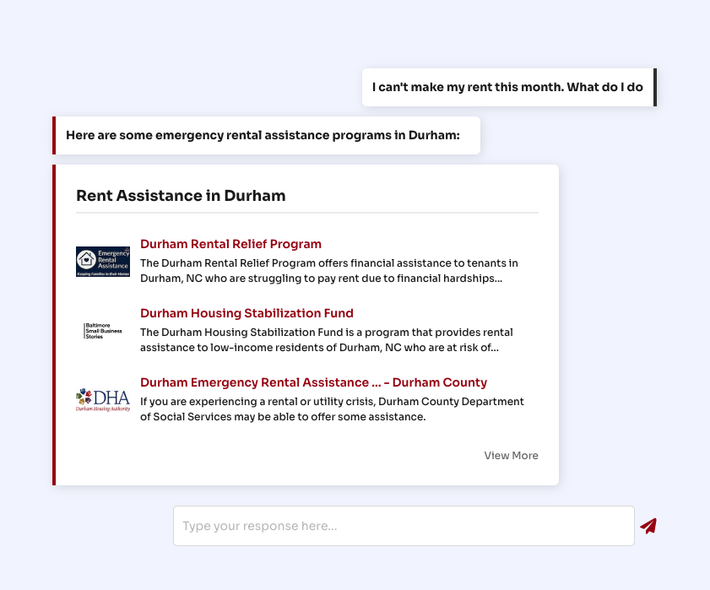
Task: Click the Emergency Rental Assistance logo thumbnail
Action: [103, 262]
